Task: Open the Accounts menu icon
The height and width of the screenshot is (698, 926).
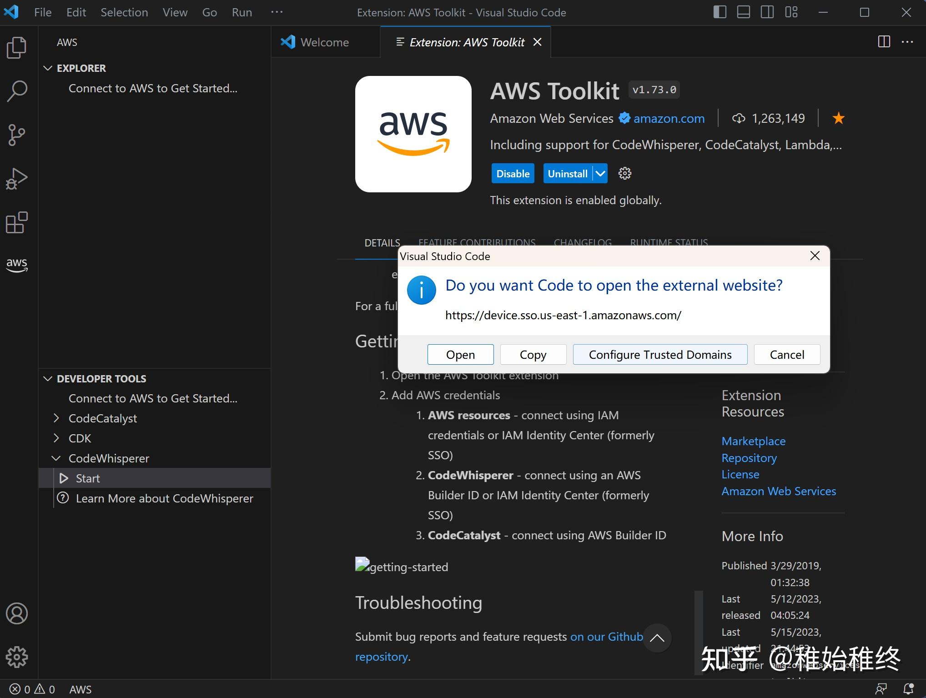Action: 17,613
